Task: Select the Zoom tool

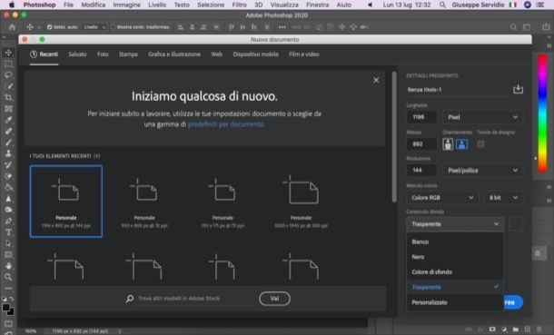Action: pos(8,277)
